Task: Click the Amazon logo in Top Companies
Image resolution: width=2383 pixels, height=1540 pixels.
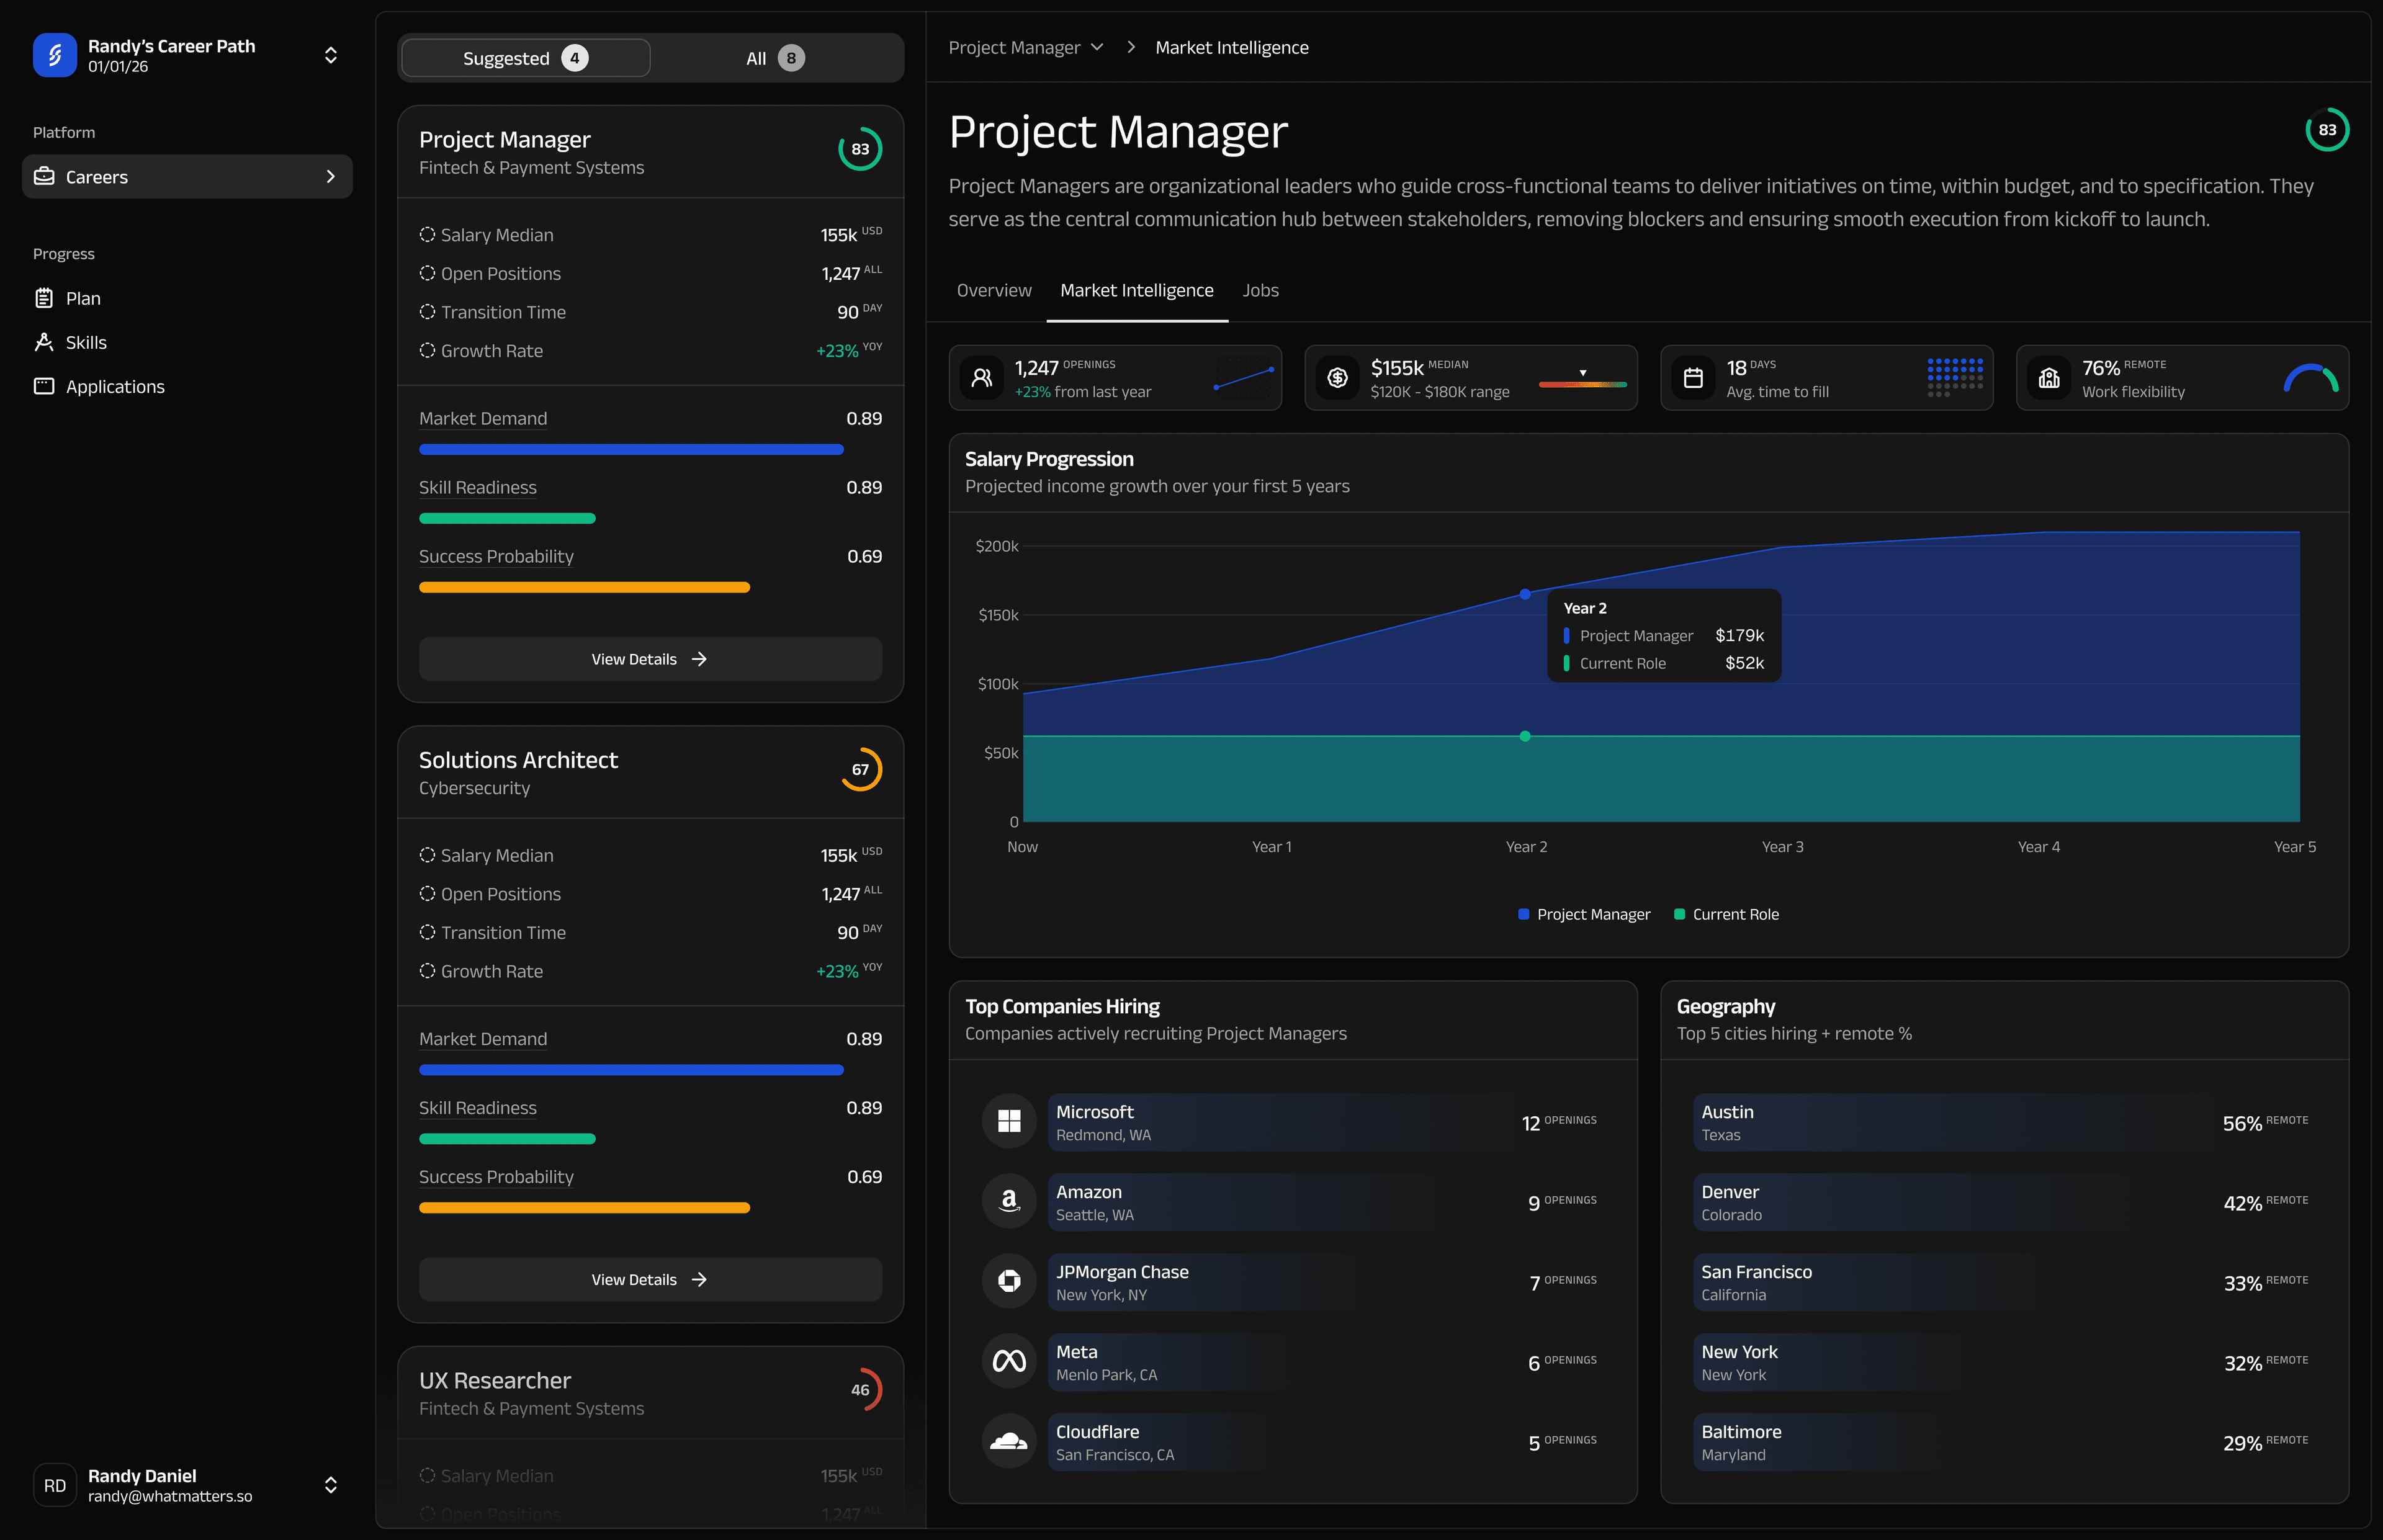Action: (1009, 1201)
